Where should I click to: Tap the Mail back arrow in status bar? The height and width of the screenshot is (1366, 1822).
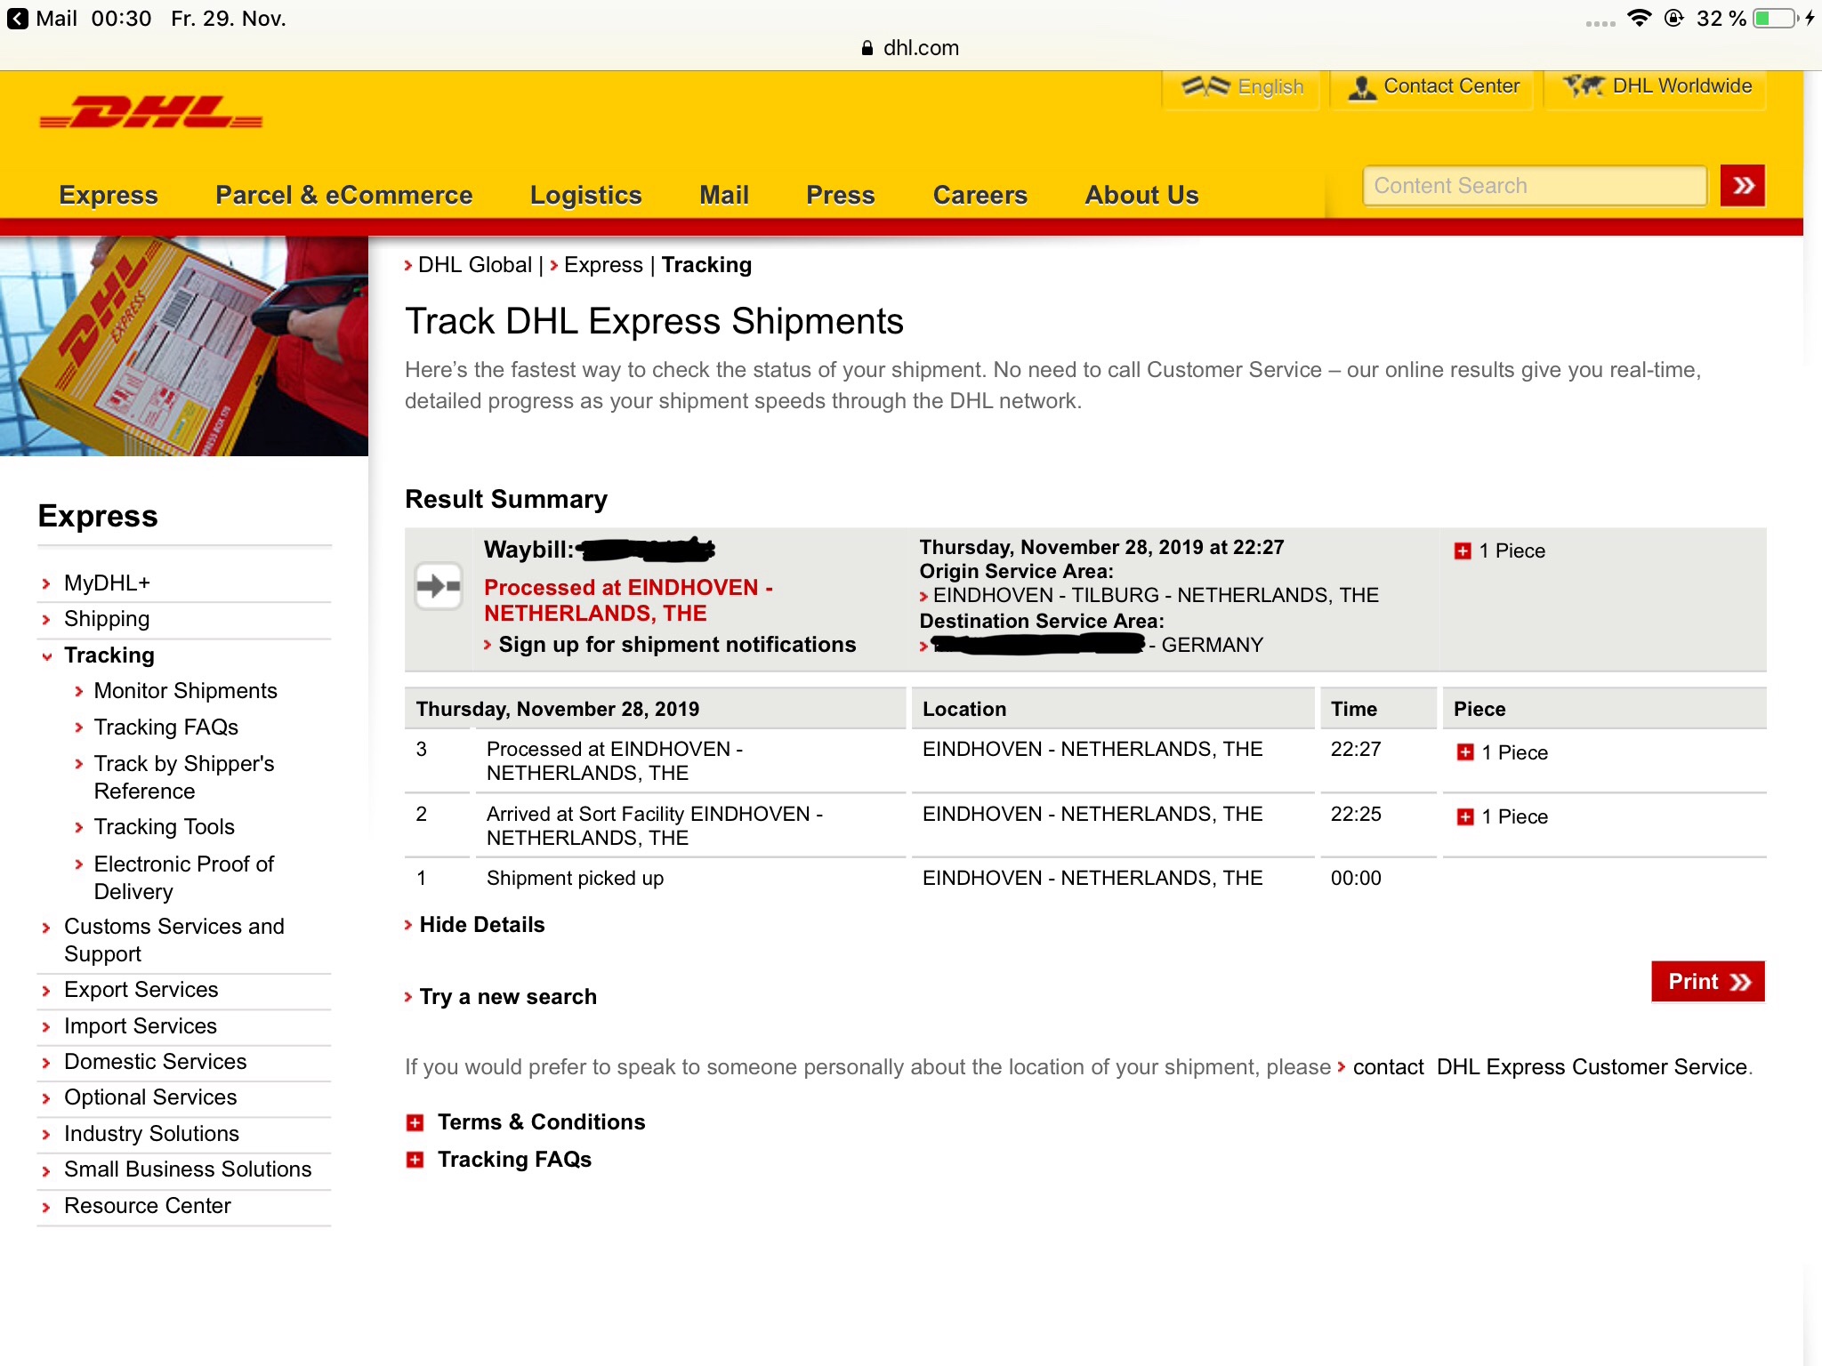[x=17, y=19]
